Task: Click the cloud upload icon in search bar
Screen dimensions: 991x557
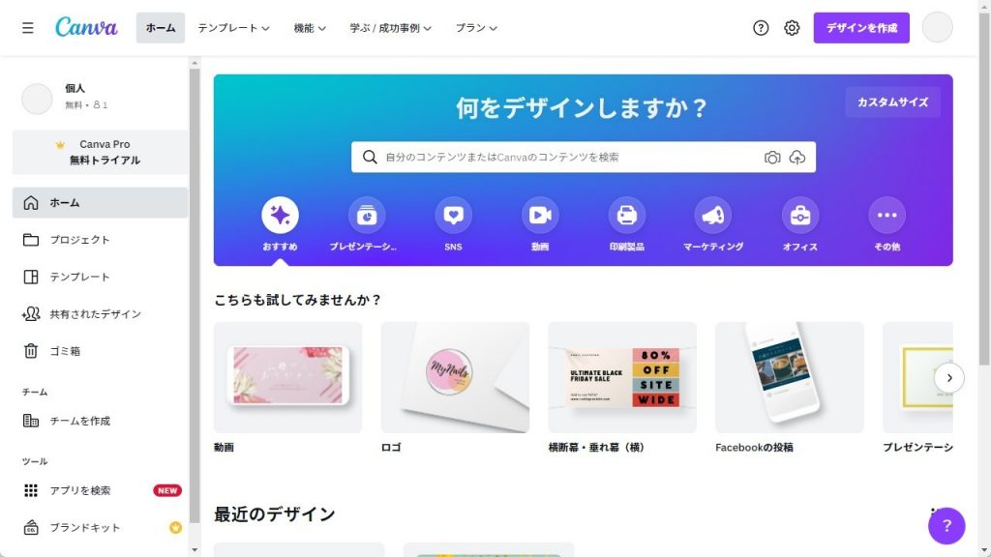Action: tap(797, 158)
